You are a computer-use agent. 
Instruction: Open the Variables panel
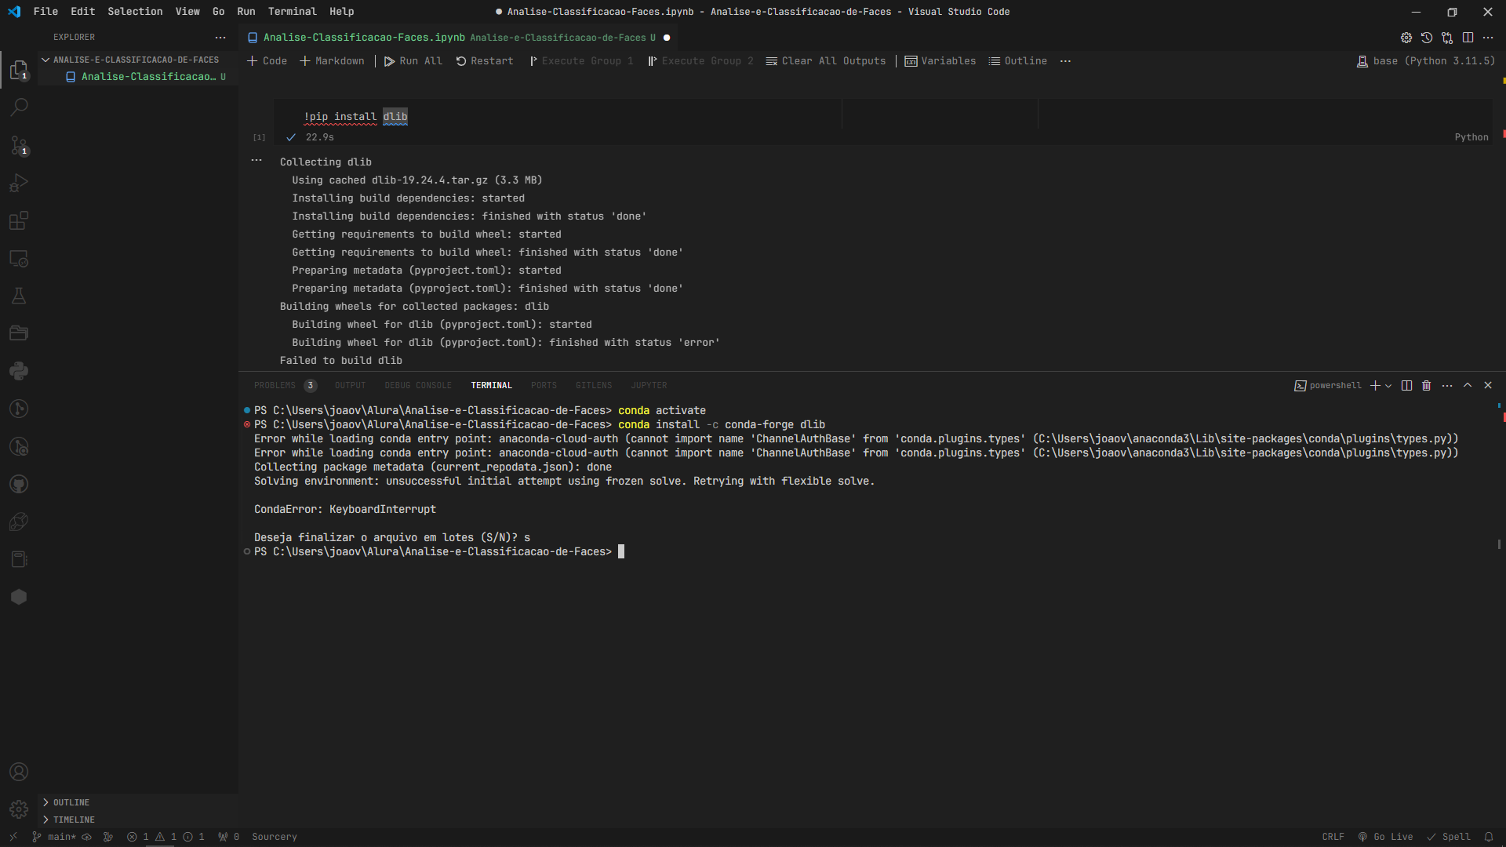pos(939,60)
